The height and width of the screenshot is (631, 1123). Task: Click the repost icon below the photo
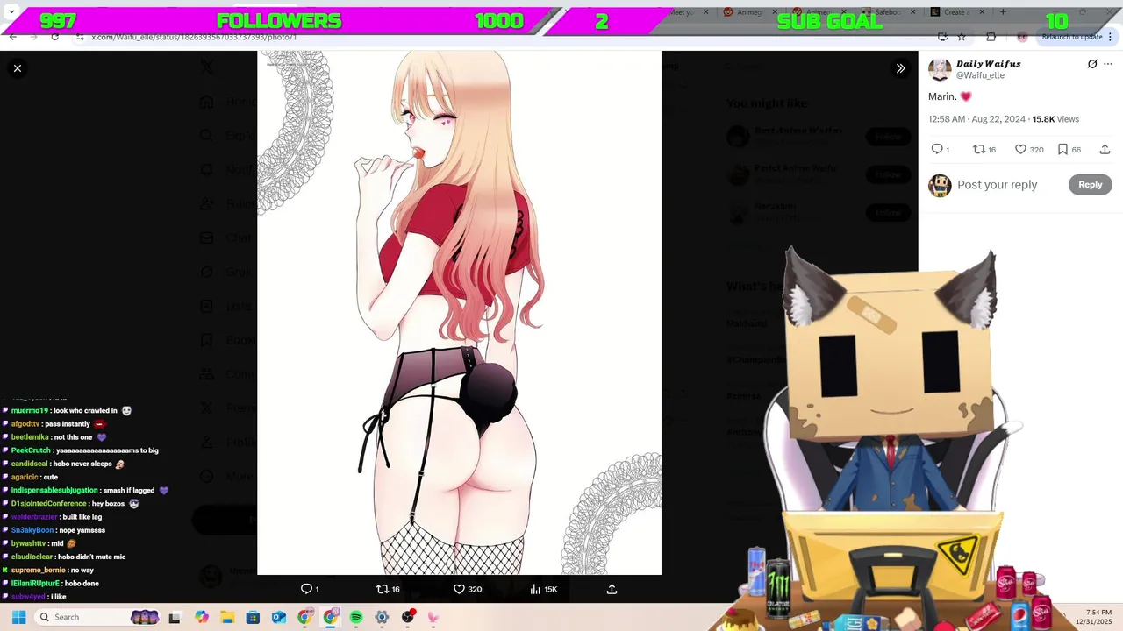pyautogui.click(x=383, y=589)
